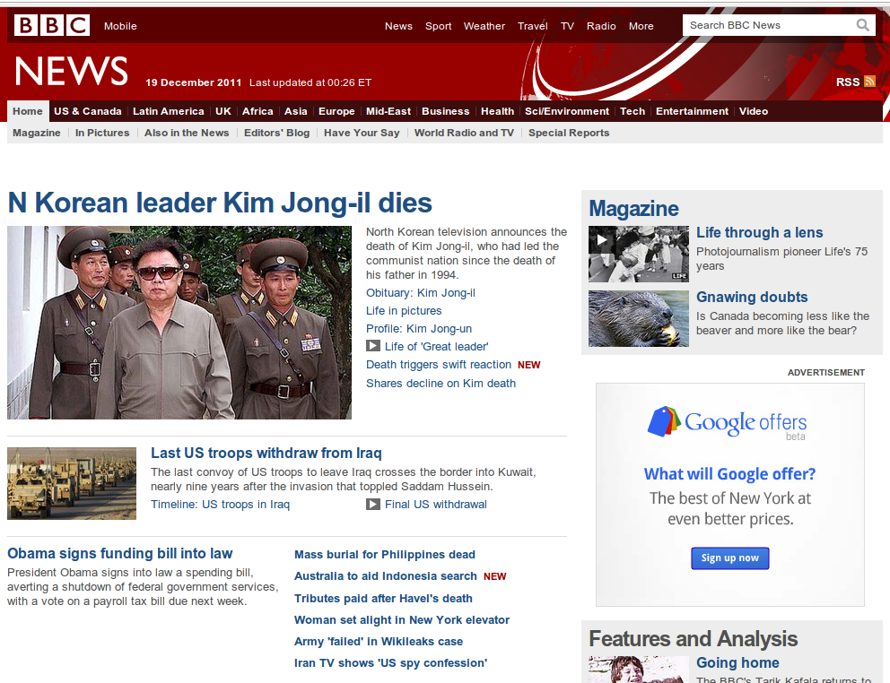Click the Google offers logo in advertisement
Image resolution: width=890 pixels, height=683 pixels.
[x=728, y=422]
